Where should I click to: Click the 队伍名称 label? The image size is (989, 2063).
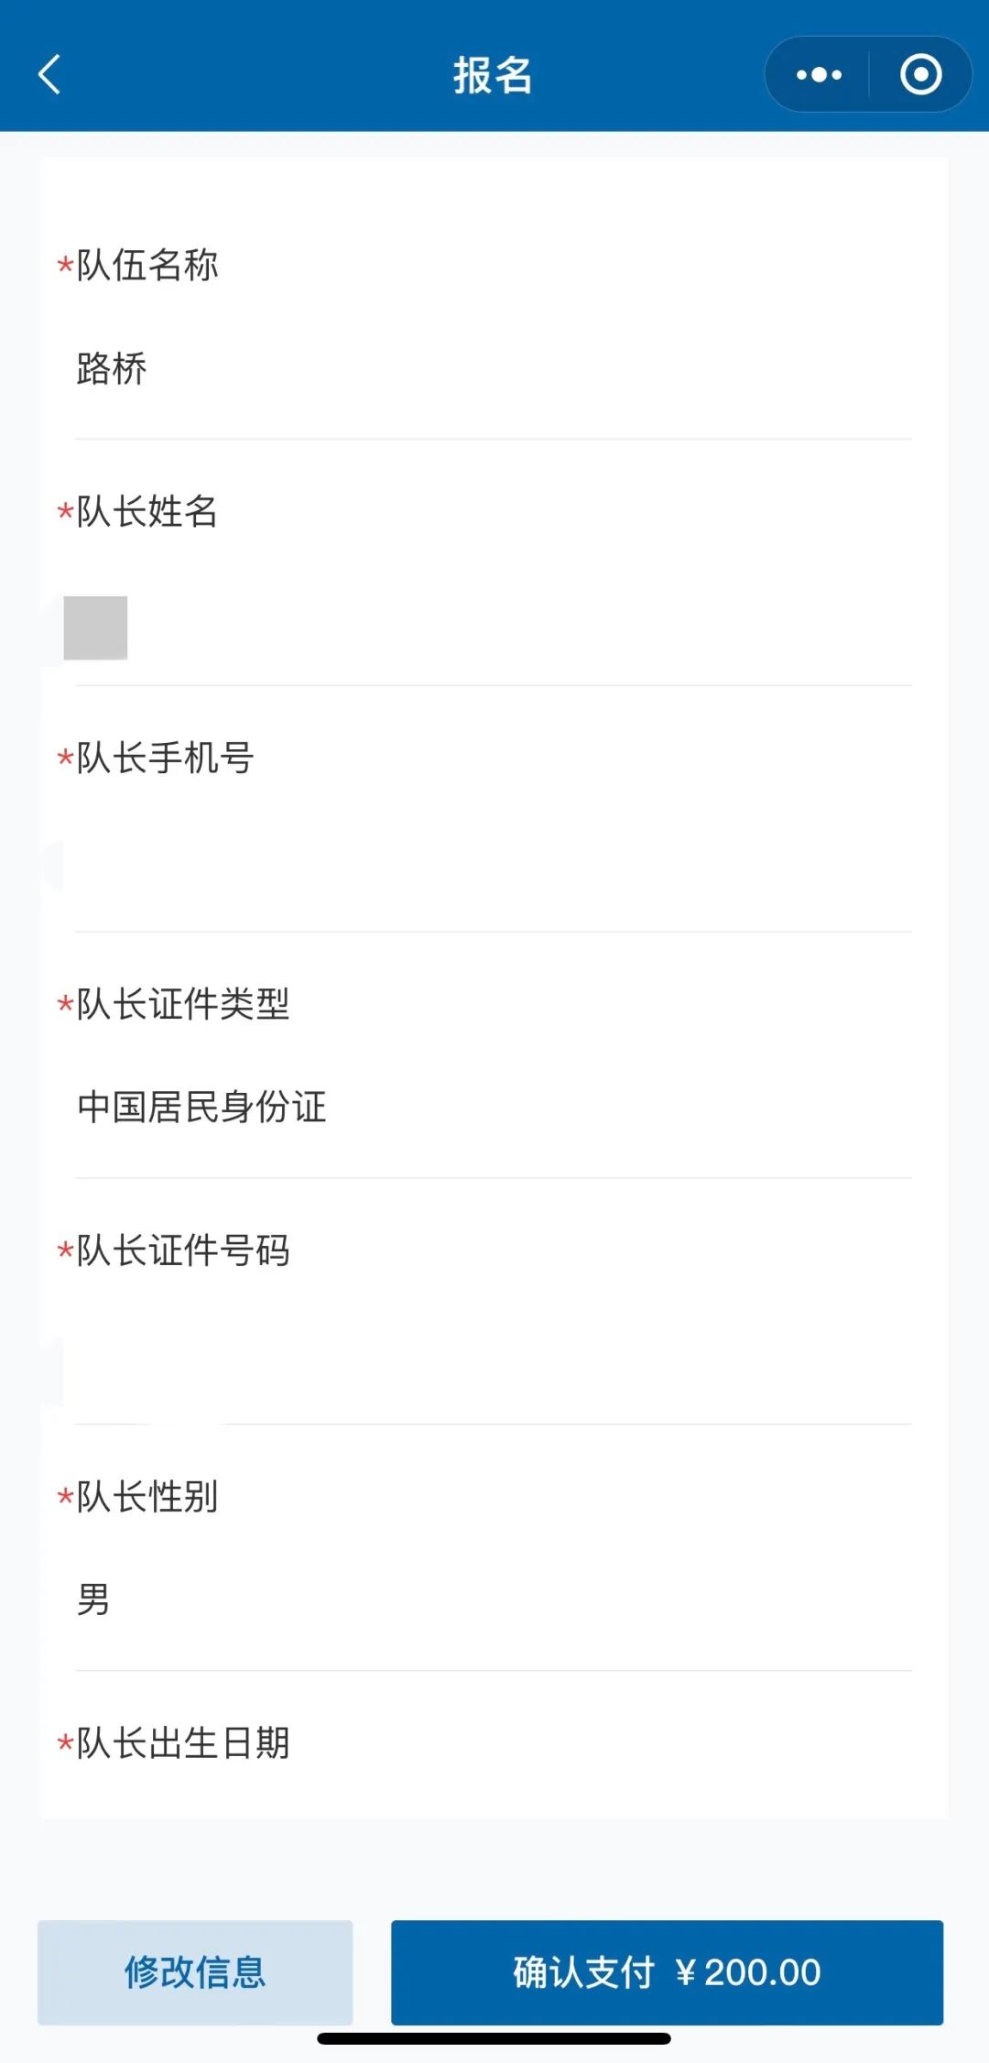[x=147, y=266]
